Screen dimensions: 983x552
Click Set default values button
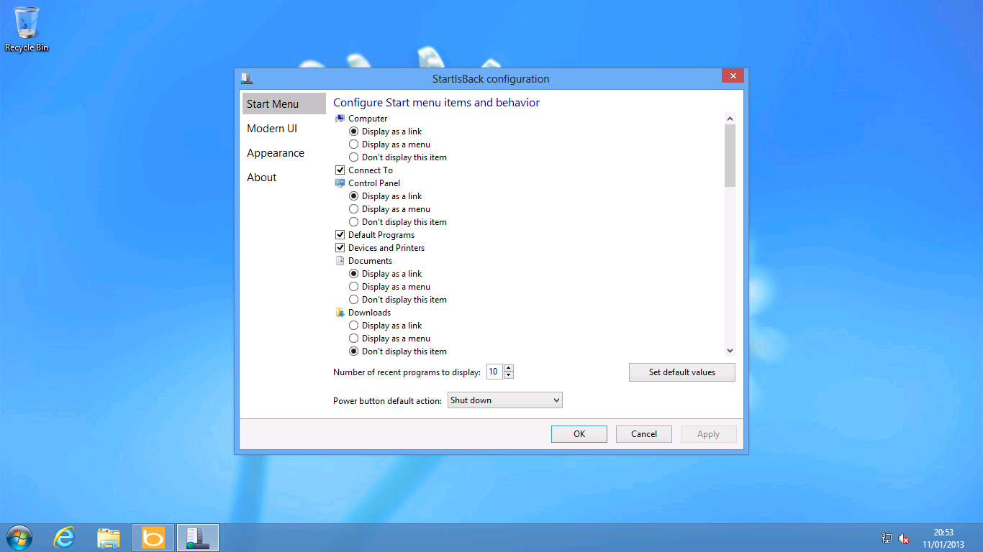point(682,372)
